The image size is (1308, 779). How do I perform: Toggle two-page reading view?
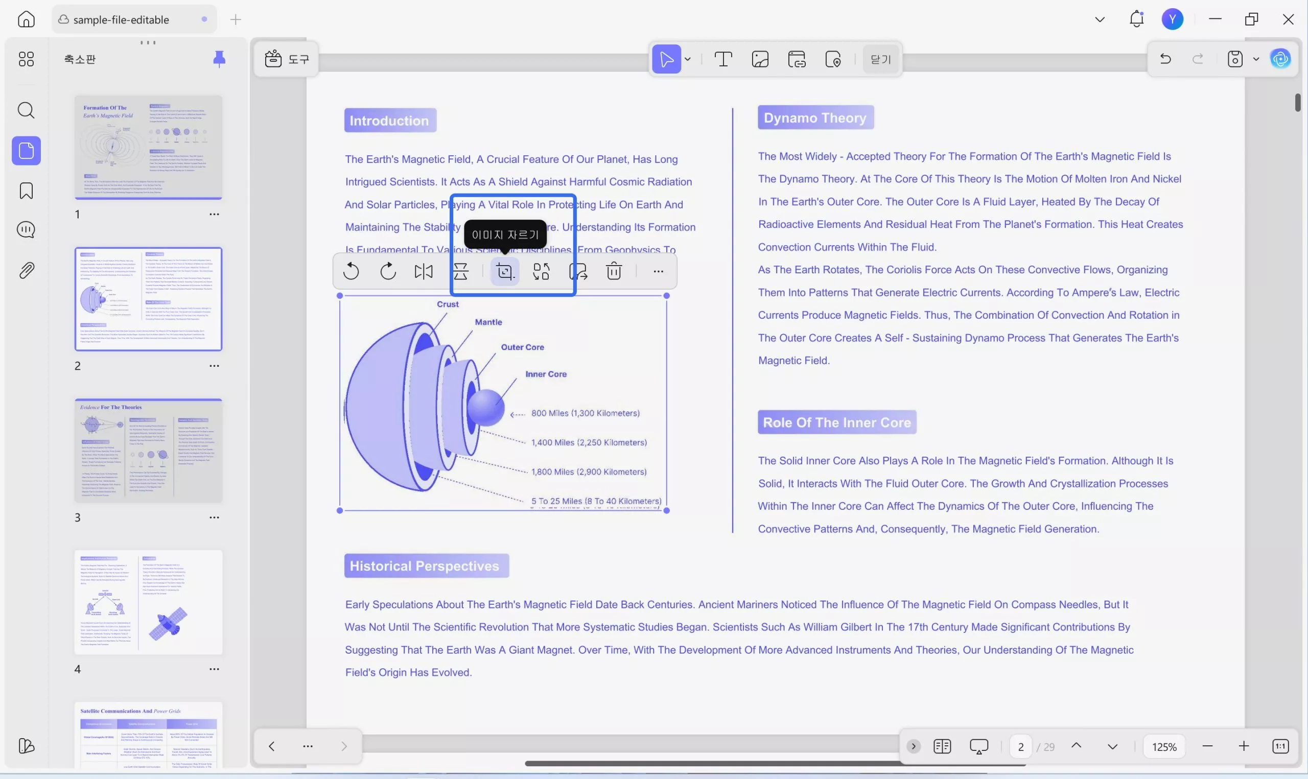coord(942,746)
